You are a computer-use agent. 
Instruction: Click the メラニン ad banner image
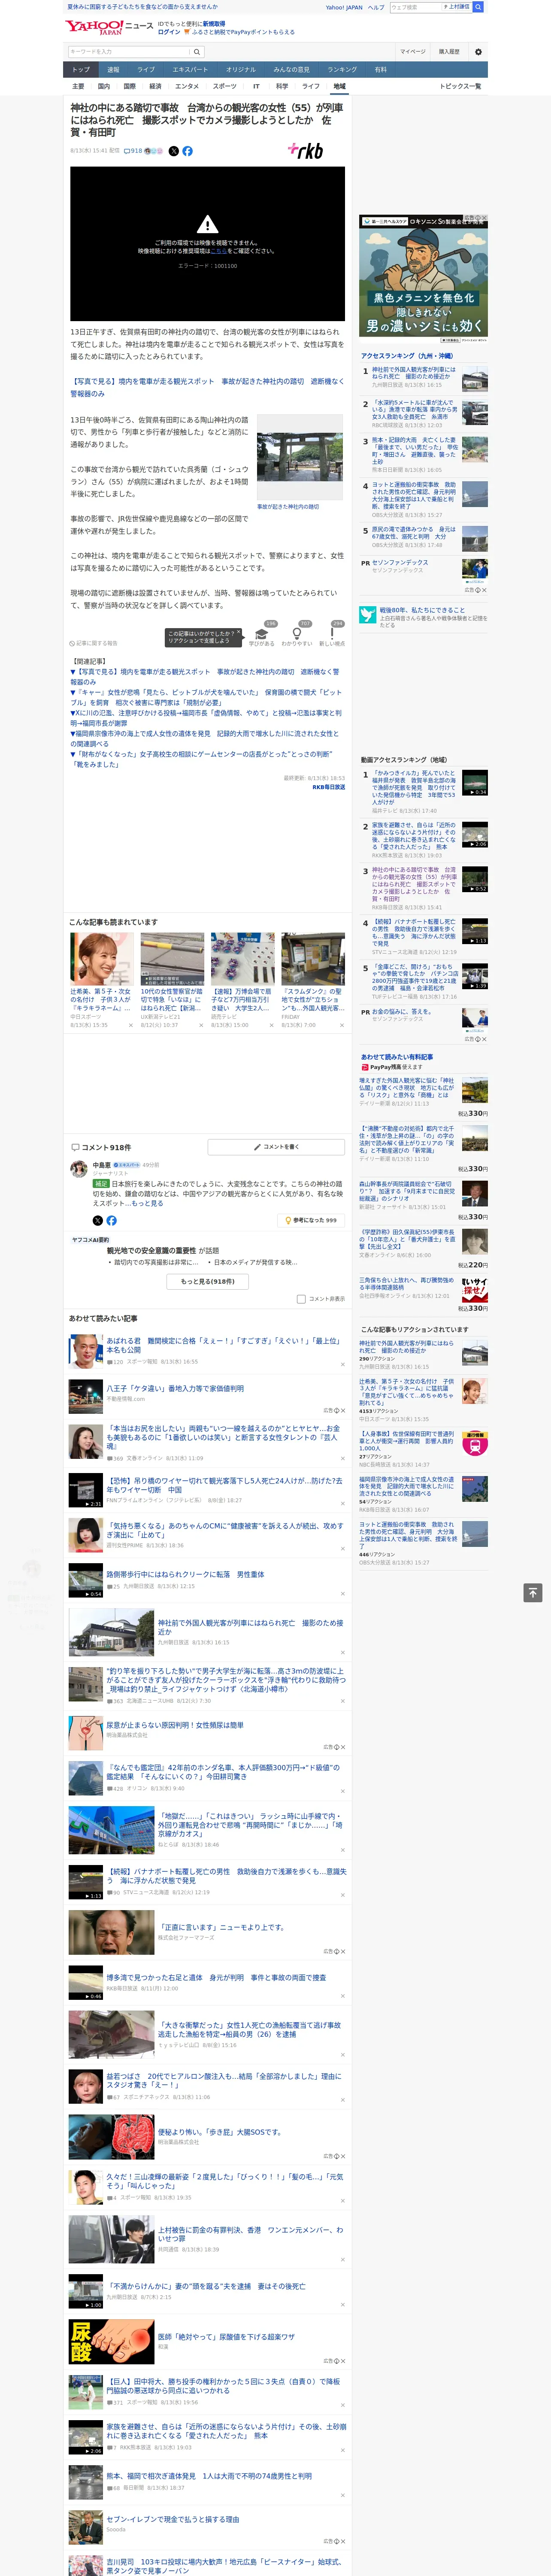(423, 280)
